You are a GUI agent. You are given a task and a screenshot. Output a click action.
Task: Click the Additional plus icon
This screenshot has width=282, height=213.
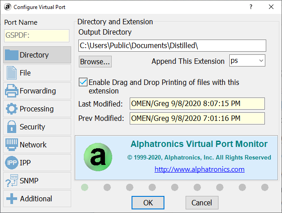click(x=12, y=199)
